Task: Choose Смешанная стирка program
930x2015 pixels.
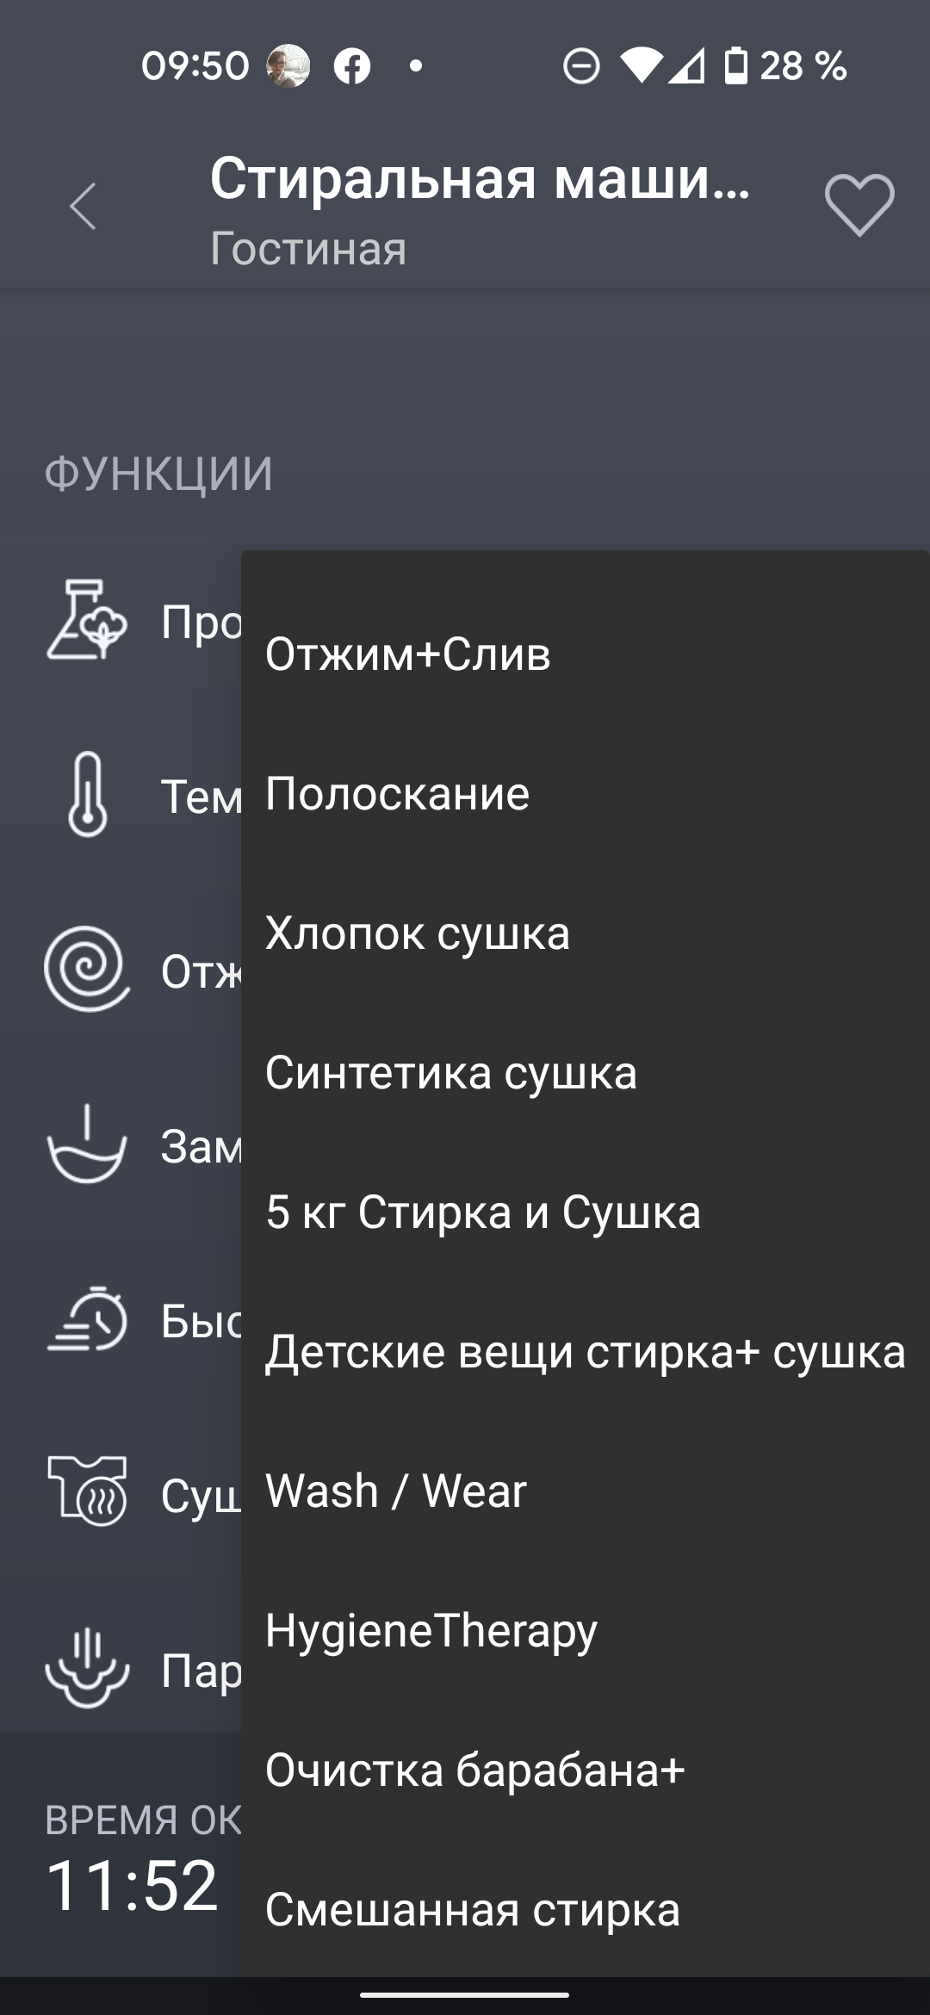Action: (x=473, y=1909)
